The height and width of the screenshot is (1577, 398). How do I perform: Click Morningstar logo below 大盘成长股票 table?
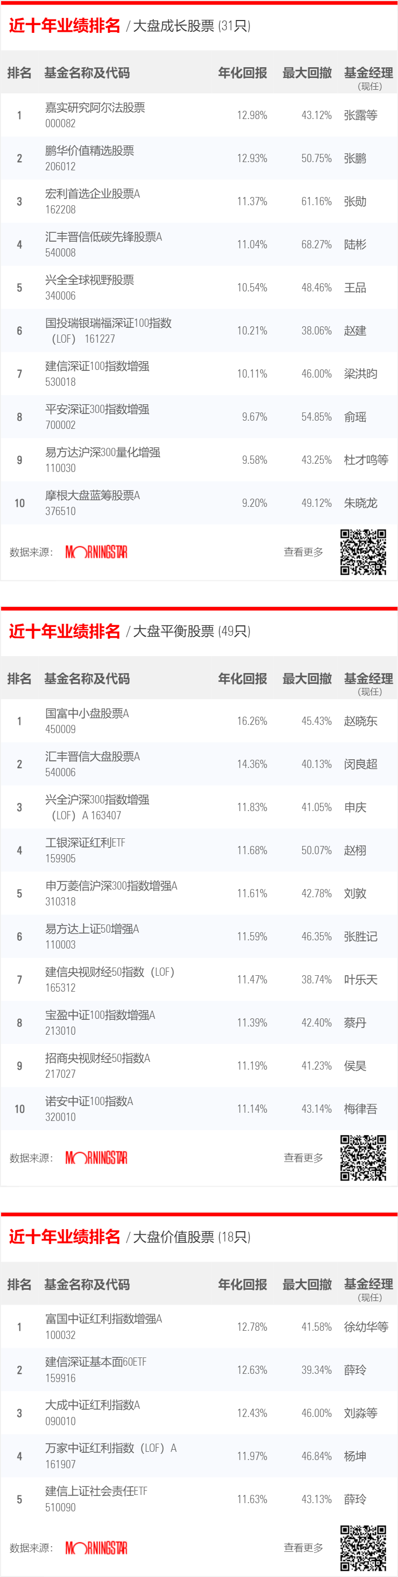(97, 552)
